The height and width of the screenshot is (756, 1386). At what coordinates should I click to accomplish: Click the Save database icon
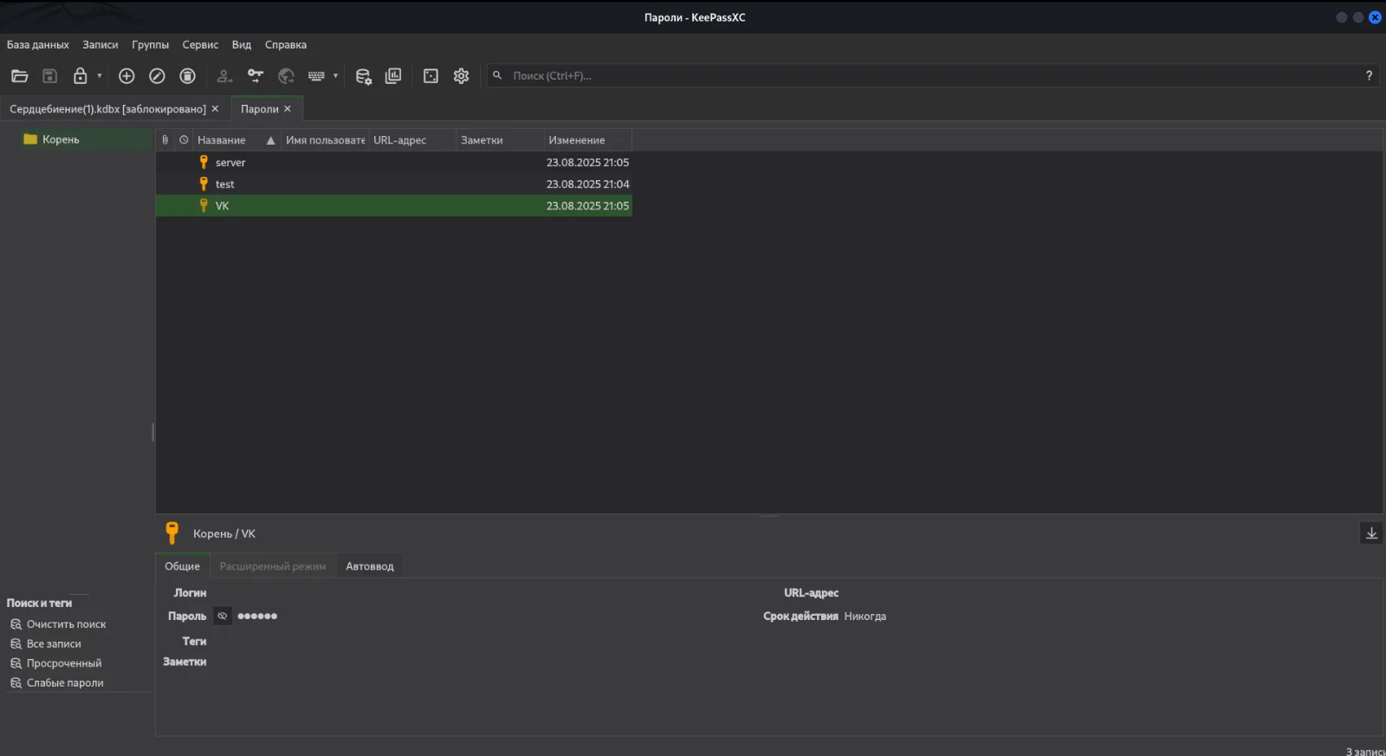pyautogui.click(x=50, y=76)
